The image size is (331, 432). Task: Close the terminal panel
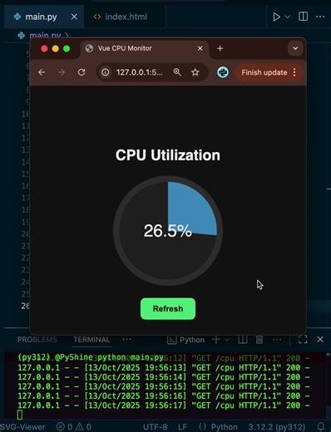320,339
